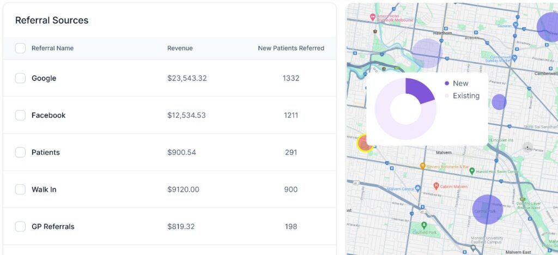Click the revenue value $819.32
The height and width of the screenshot is (255, 558).
[x=181, y=227]
